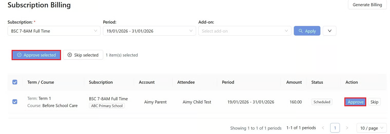Toggle the select-all checkbox in table header
The height and width of the screenshot is (134, 390).
tap(15, 82)
